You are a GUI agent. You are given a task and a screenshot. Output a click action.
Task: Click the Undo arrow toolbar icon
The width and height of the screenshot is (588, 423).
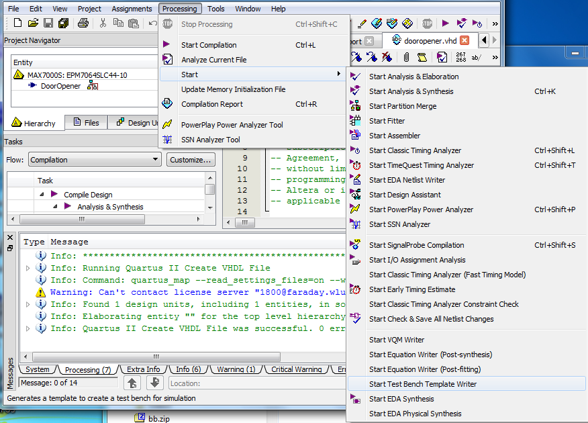coord(152,23)
